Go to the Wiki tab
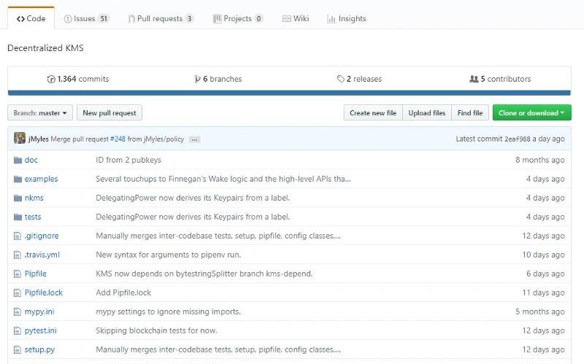 pos(296,18)
